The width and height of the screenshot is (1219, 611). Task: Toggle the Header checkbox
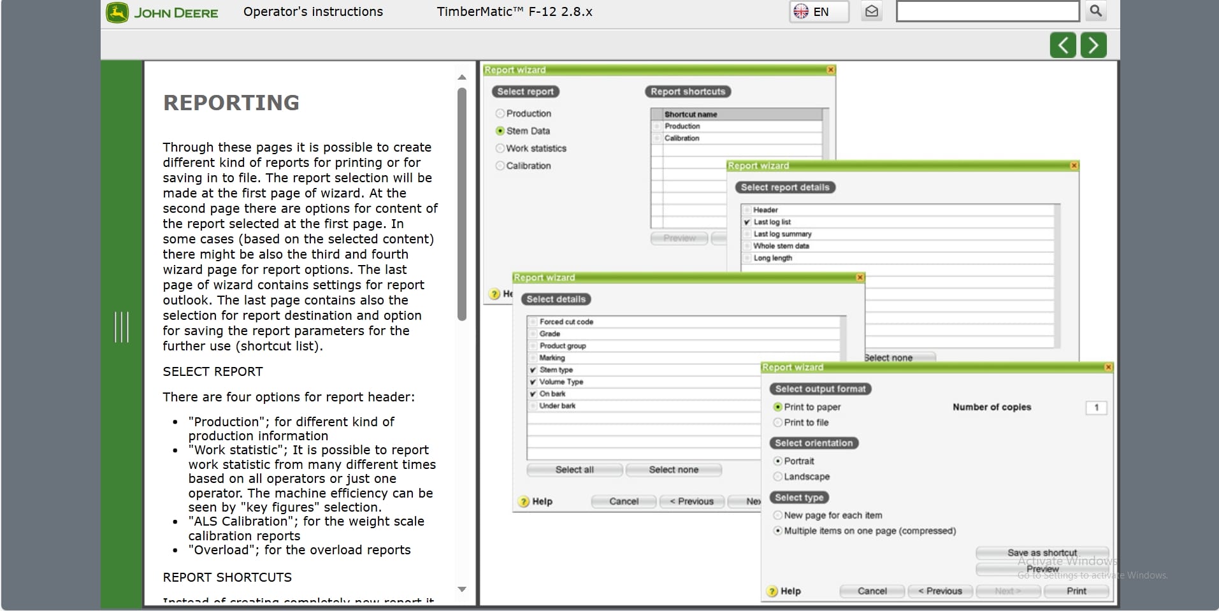coord(747,210)
